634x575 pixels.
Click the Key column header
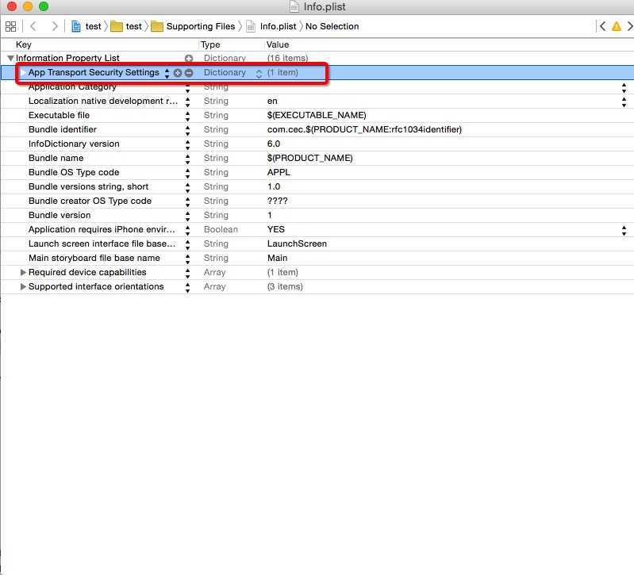tap(24, 44)
